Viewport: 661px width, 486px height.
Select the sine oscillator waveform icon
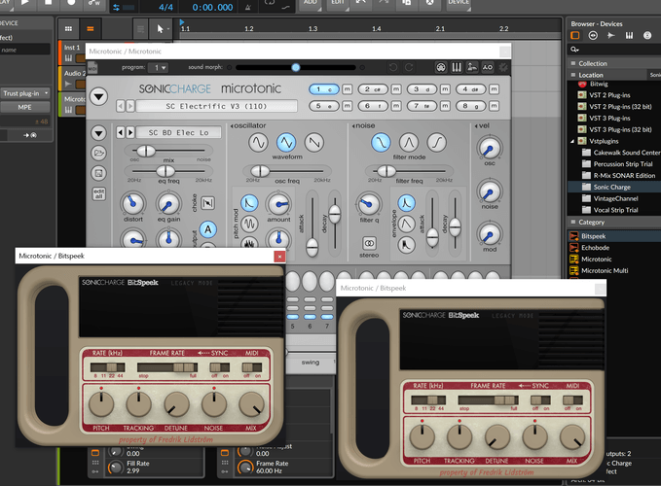pyautogui.click(x=258, y=143)
